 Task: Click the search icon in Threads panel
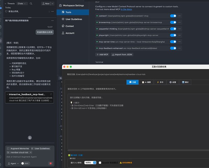click(x=31, y=4)
